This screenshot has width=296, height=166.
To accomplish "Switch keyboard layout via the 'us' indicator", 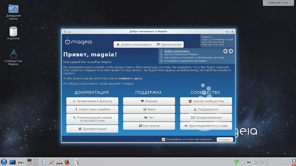I will [249, 162].
